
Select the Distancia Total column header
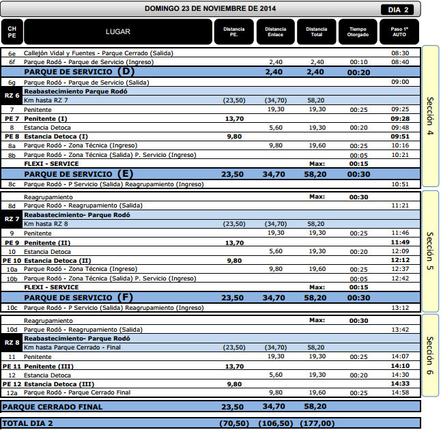316,32
